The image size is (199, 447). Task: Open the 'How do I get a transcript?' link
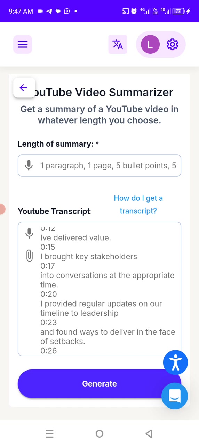tap(138, 204)
